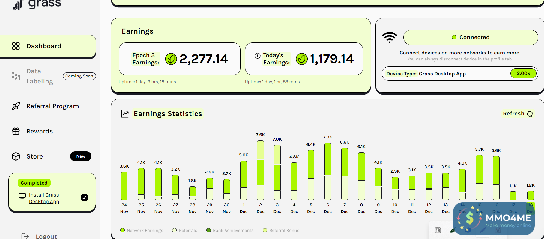Click Logout in sidebar

click(x=46, y=236)
